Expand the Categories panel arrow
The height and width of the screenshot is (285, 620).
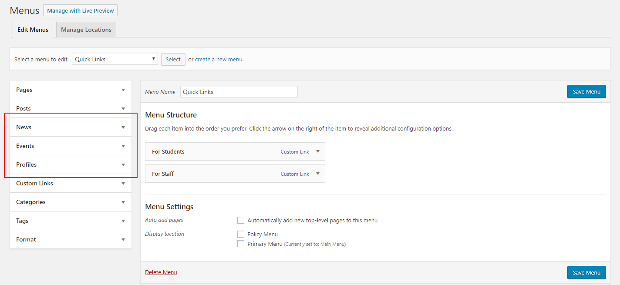click(x=123, y=202)
